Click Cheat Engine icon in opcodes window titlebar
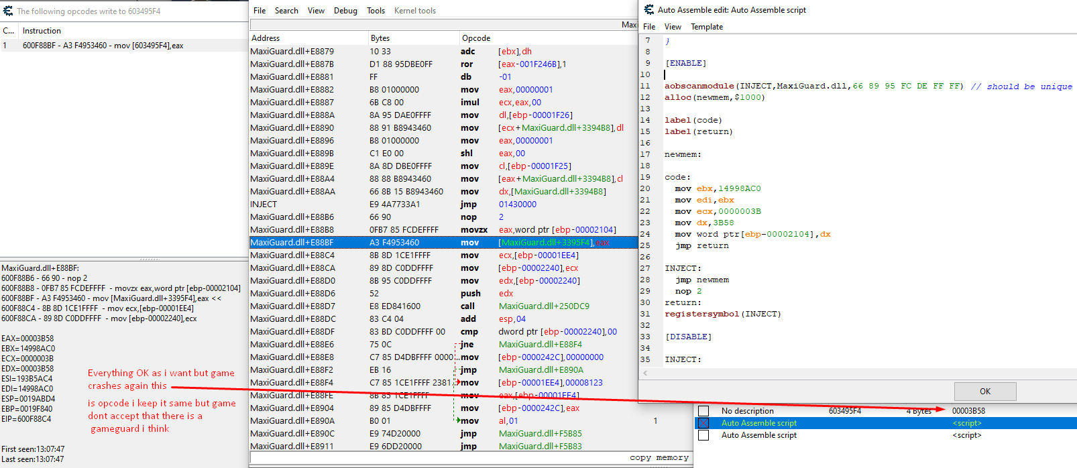The height and width of the screenshot is (468, 1077). pyautogui.click(x=8, y=11)
